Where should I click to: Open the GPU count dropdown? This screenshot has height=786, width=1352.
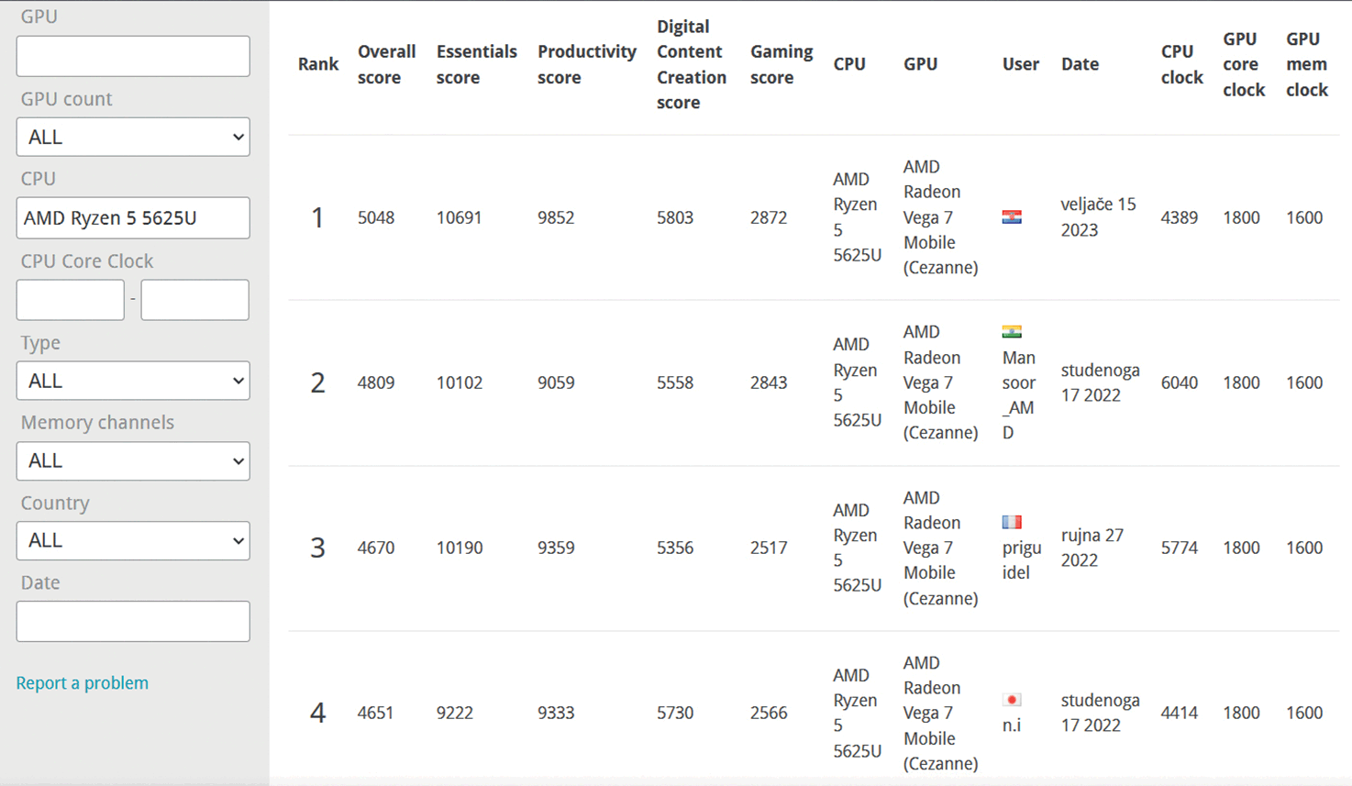tap(133, 137)
